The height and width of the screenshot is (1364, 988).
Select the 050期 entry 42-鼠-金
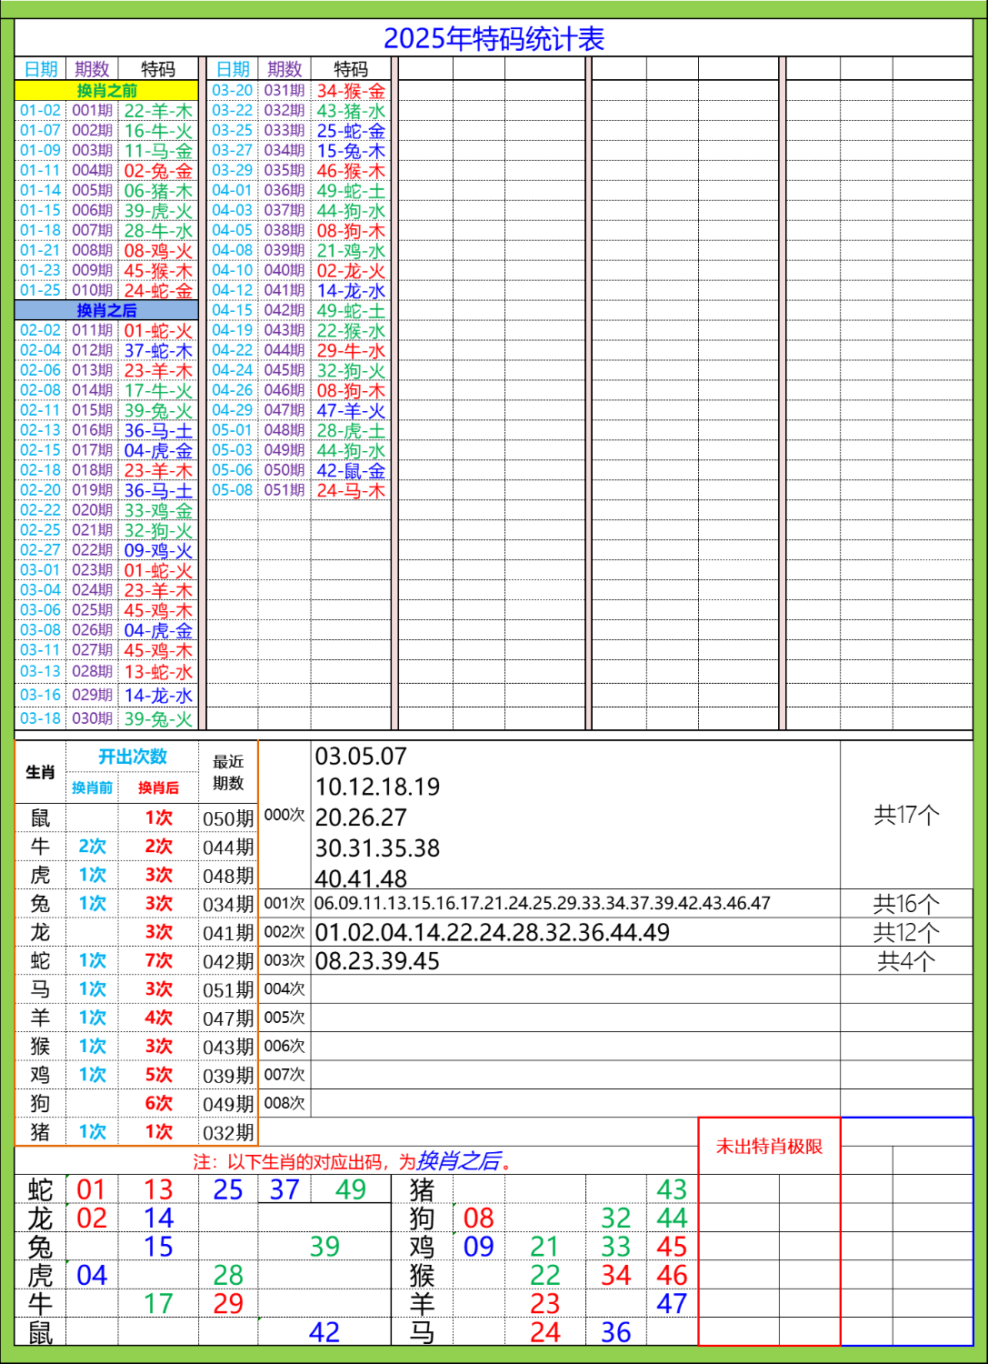coord(350,470)
